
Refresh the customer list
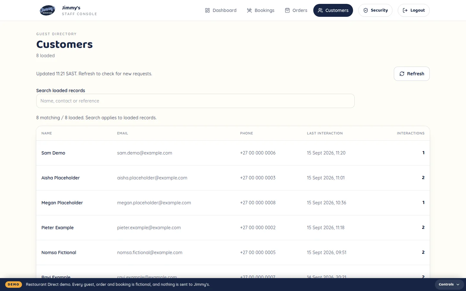click(x=412, y=74)
